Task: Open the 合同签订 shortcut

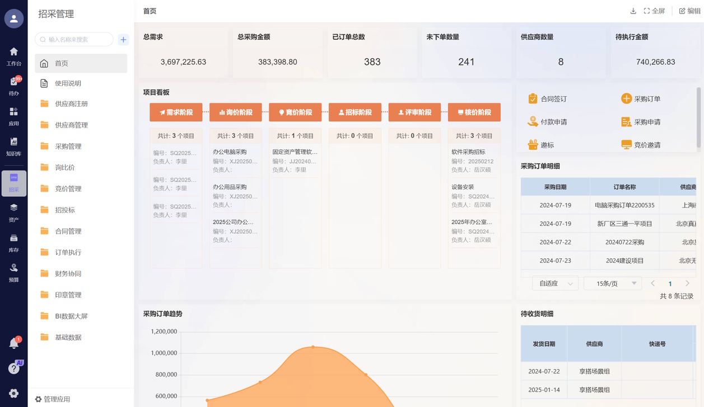Action: (x=547, y=99)
